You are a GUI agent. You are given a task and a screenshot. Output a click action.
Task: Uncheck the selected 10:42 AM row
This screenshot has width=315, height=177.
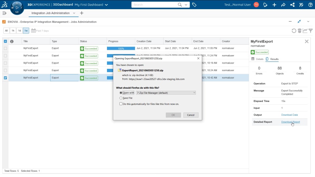click(x=6, y=78)
